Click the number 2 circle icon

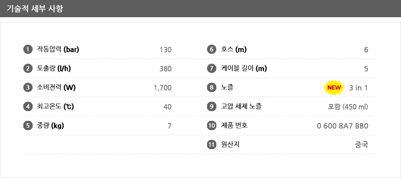tap(28, 69)
